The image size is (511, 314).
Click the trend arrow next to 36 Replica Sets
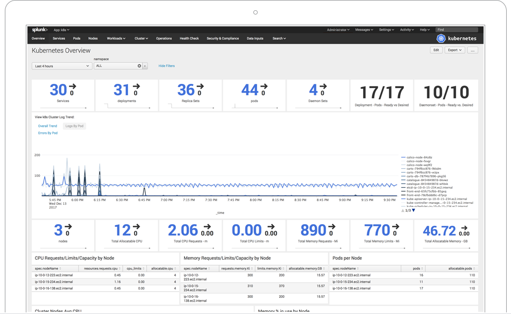(201, 87)
